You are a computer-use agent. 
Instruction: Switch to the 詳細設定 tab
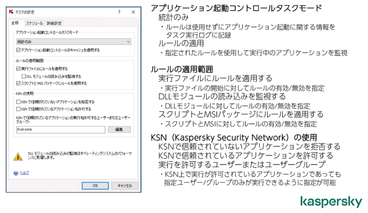[54, 23]
